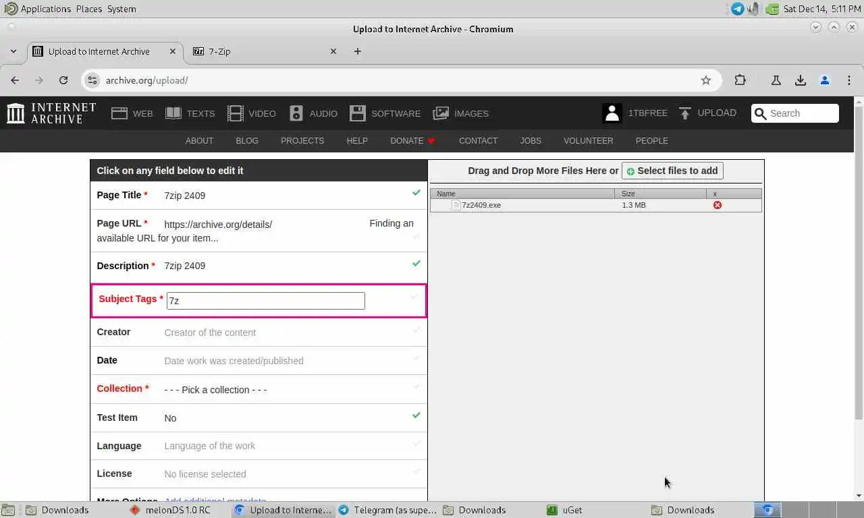864x518 pixels.
Task: Open Internet Archive home logo
Action: (51, 113)
